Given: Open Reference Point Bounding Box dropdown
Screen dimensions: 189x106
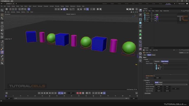Looking at the screenshot, I should click(171, 85).
